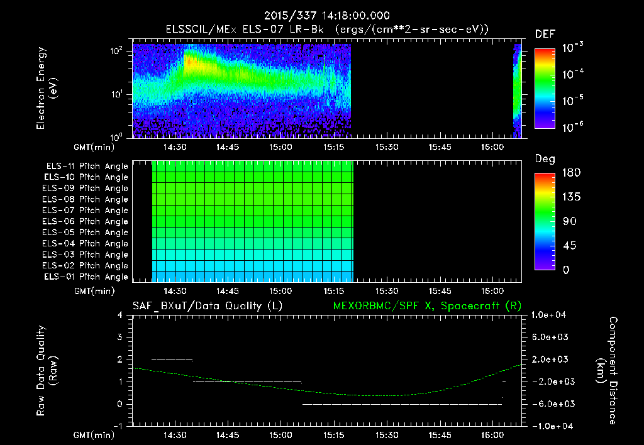Click the ELS-05 Pitch Angle row label
Screen dimensions: 644x445
tap(86, 233)
